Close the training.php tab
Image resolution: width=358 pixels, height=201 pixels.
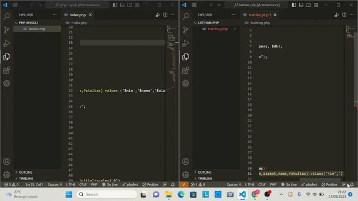pyautogui.click(x=275, y=15)
